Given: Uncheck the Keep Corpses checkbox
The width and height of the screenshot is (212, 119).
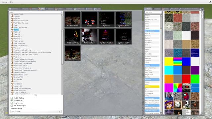Looking at the screenshot, I should click(12, 103).
